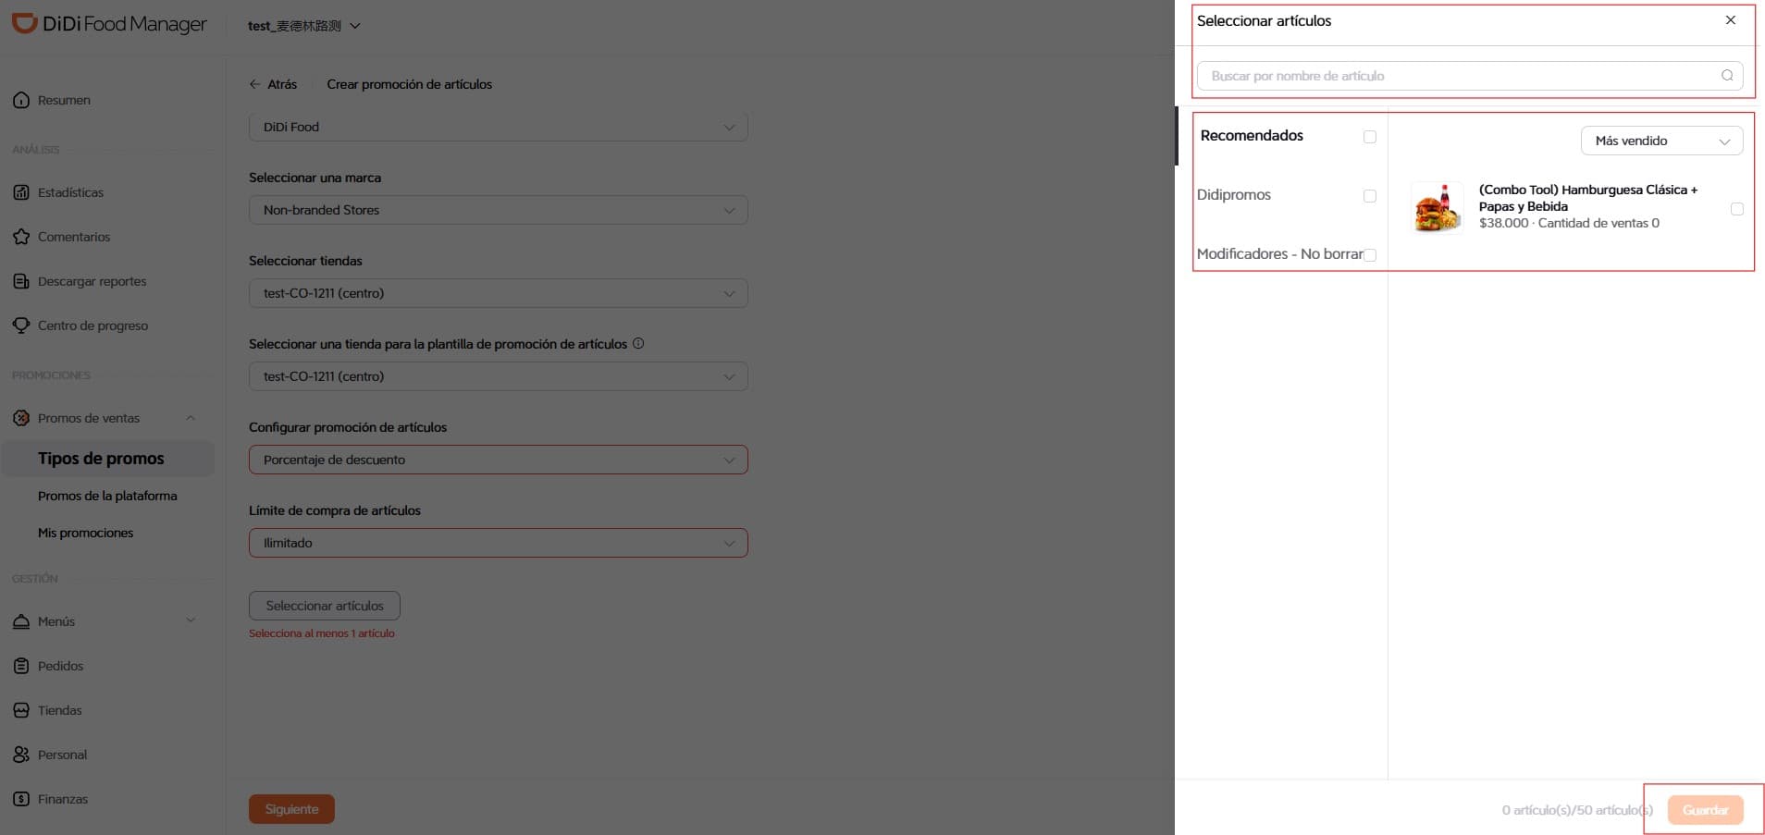This screenshot has width=1765, height=835.
Task: Select the Estadísticas chart icon in sidebar
Action: (x=21, y=191)
